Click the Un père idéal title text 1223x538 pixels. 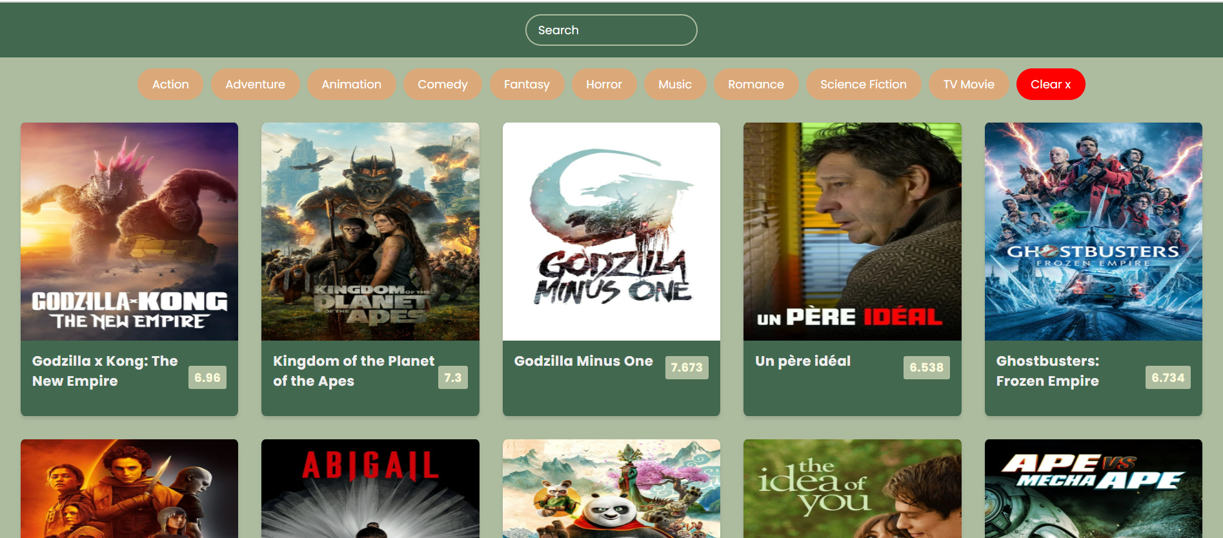803,361
